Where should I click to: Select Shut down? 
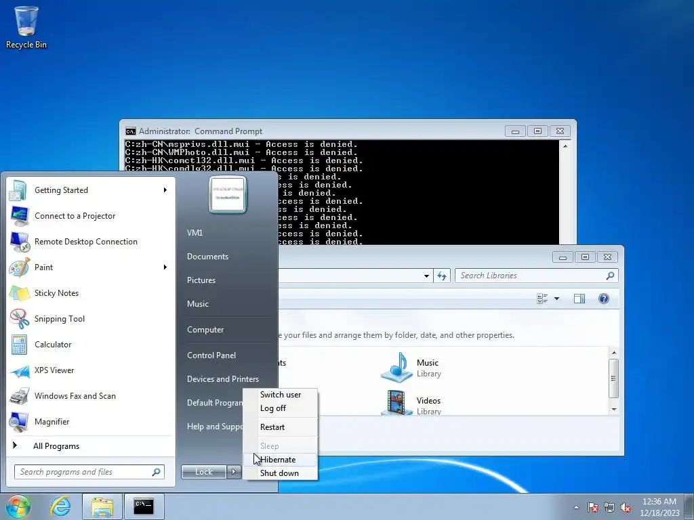[x=281, y=473]
